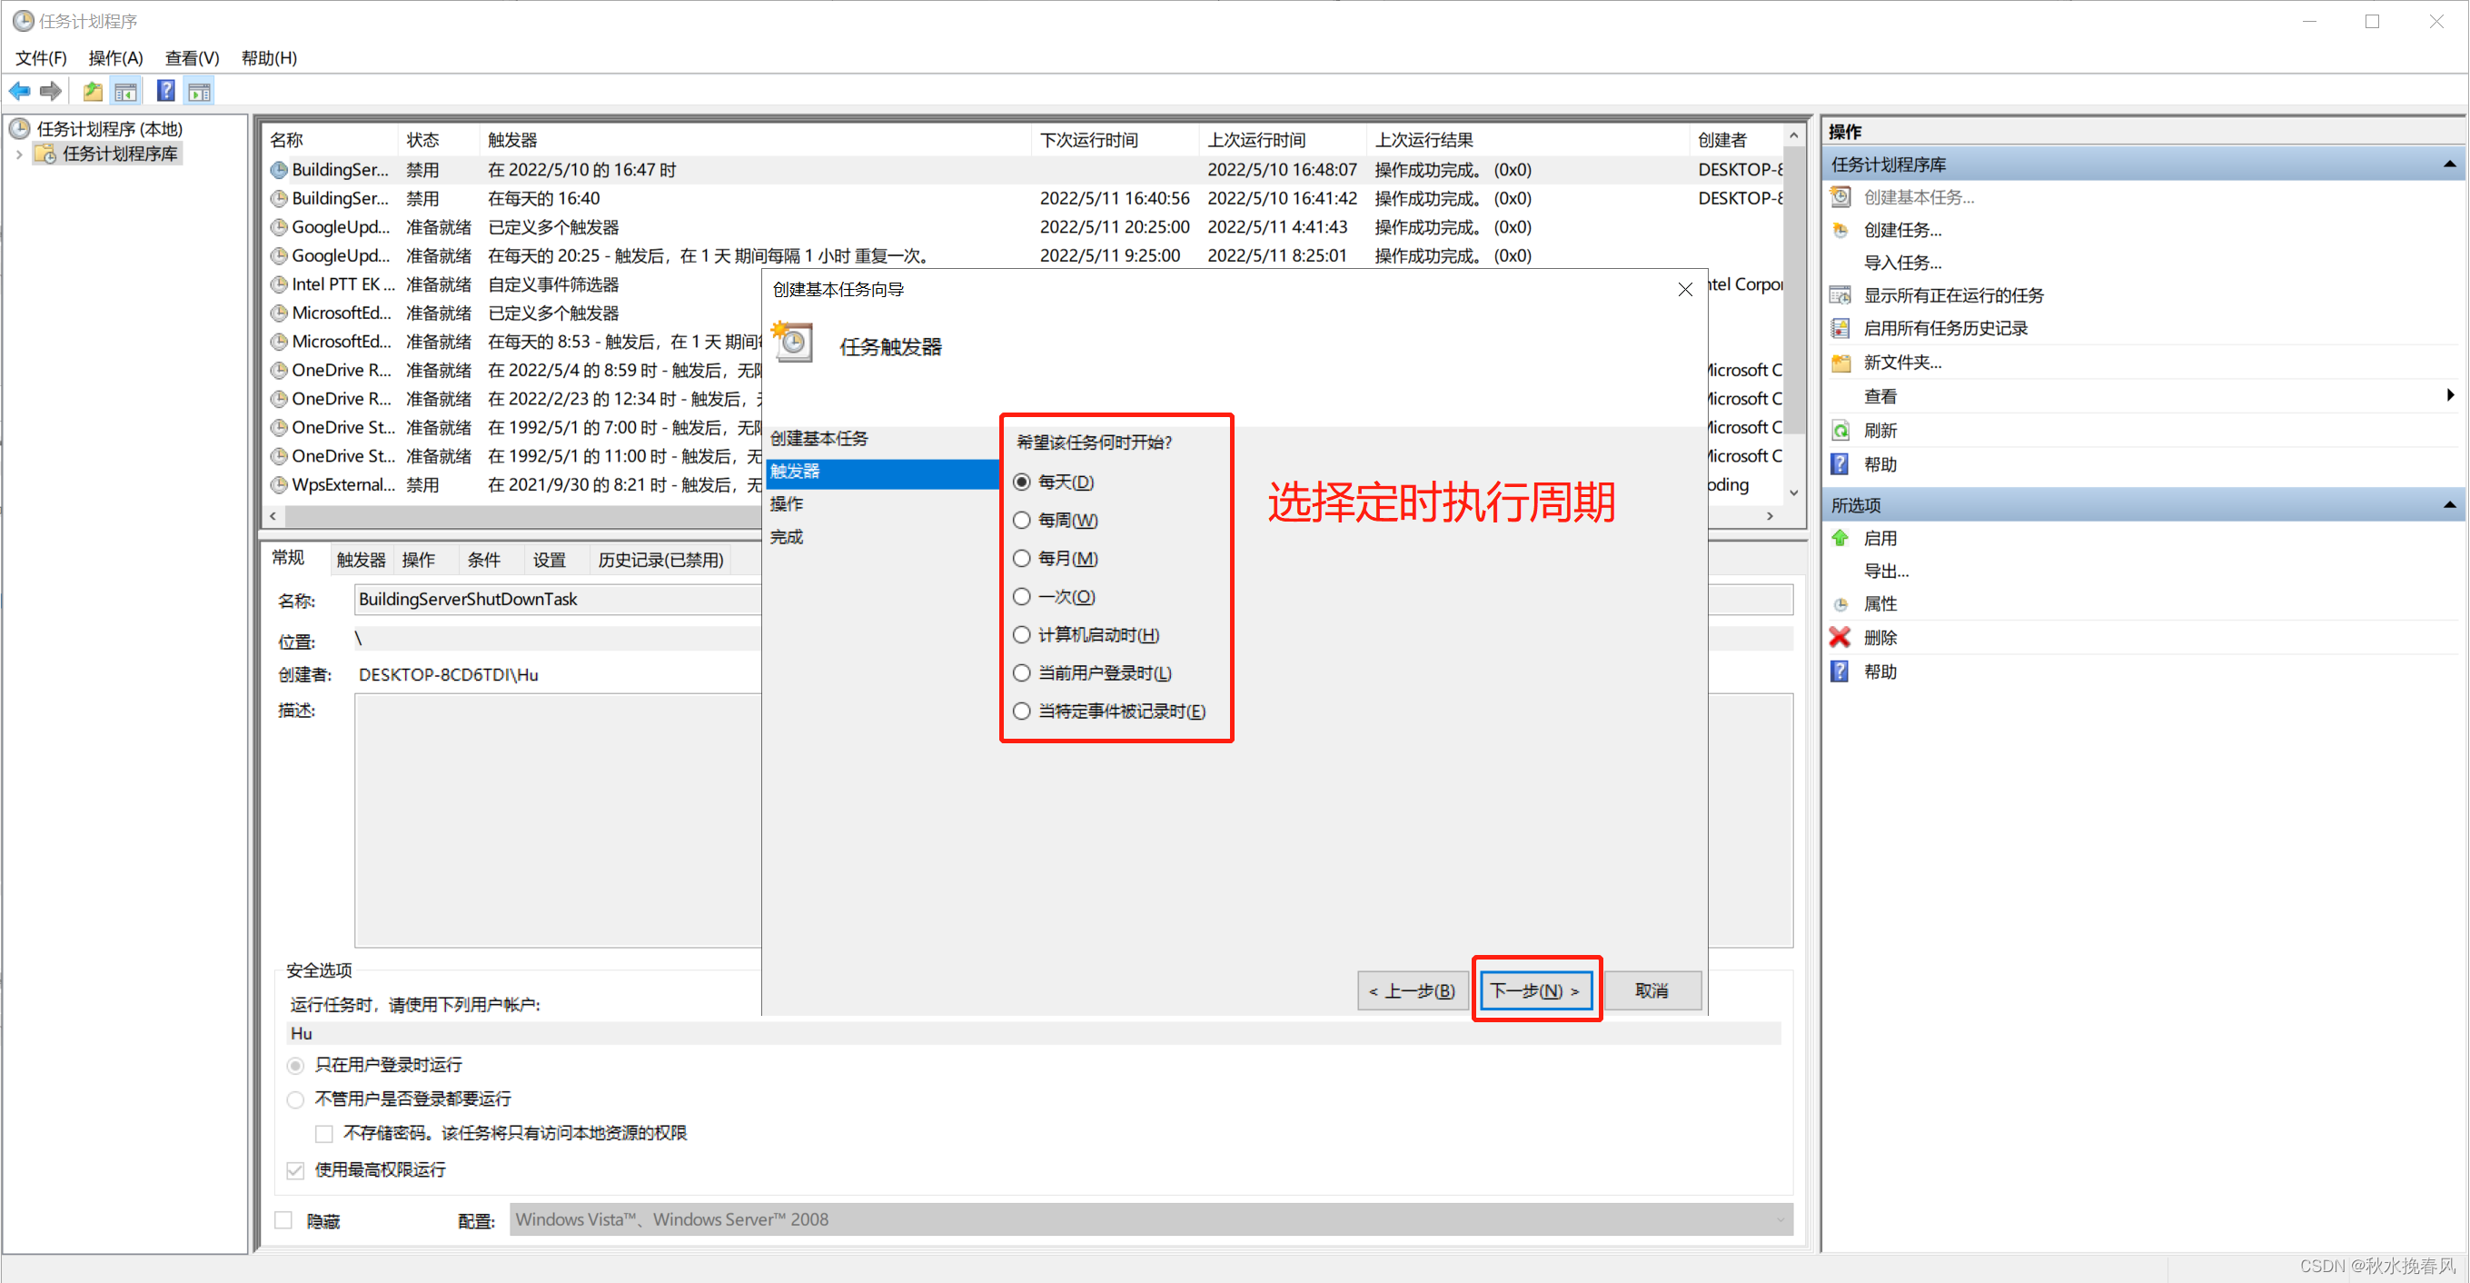Select the 当前用户登录时(L) radio option
Screen dimensions: 2470x1283
pyautogui.click(x=1022, y=673)
